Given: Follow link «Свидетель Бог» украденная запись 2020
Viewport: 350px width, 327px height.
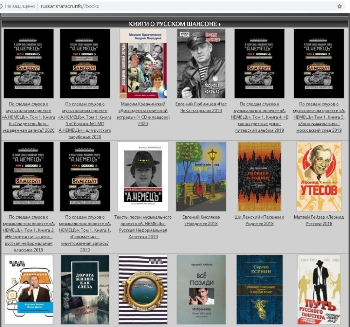Looking at the screenshot, I should [x=29, y=117].
